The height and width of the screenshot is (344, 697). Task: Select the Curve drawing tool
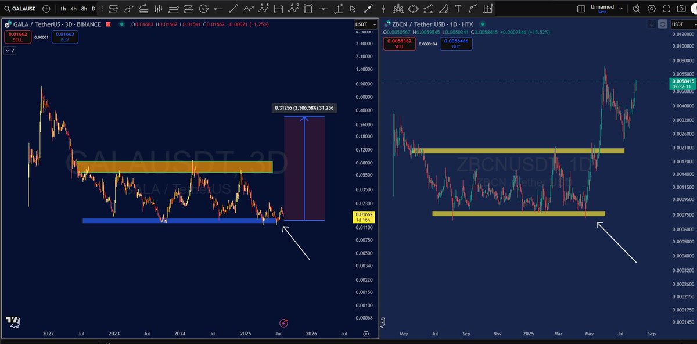click(473, 9)
